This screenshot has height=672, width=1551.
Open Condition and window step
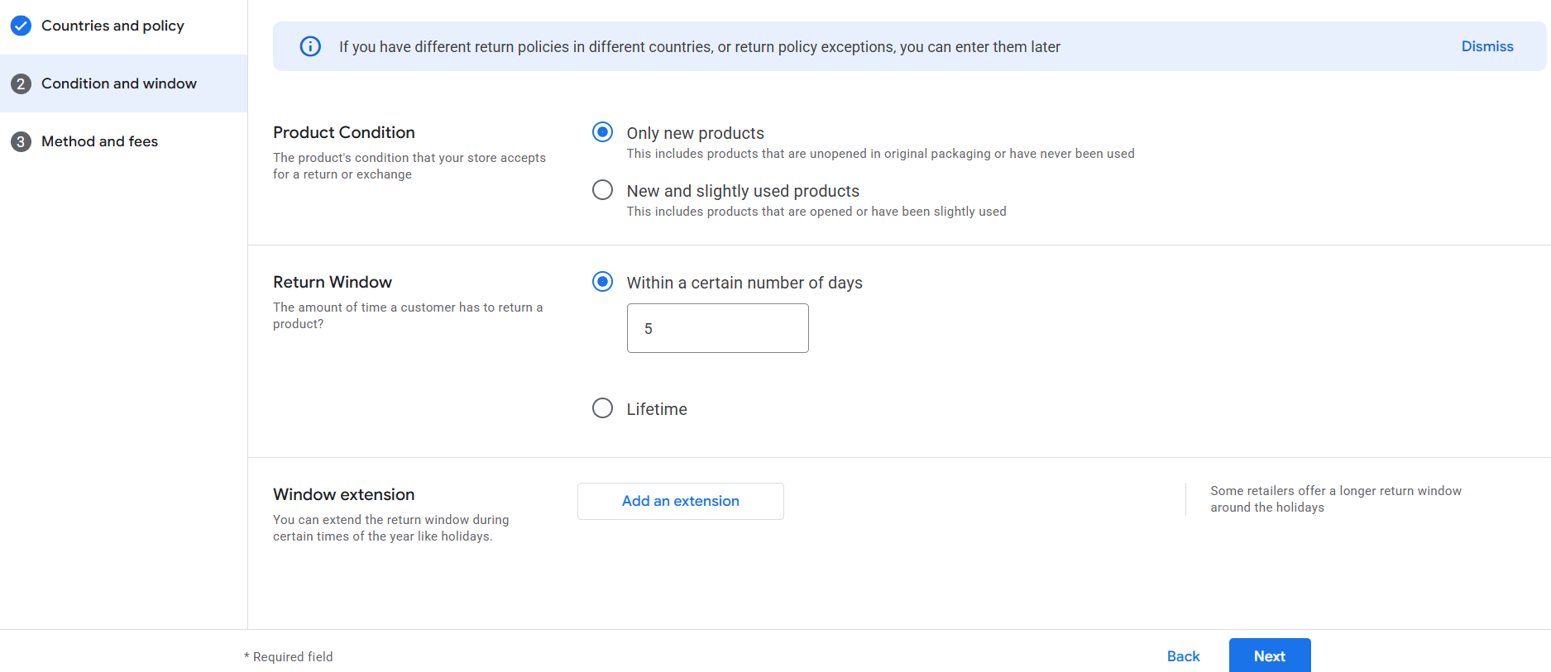pyautogui.click(x=123, y=83)
